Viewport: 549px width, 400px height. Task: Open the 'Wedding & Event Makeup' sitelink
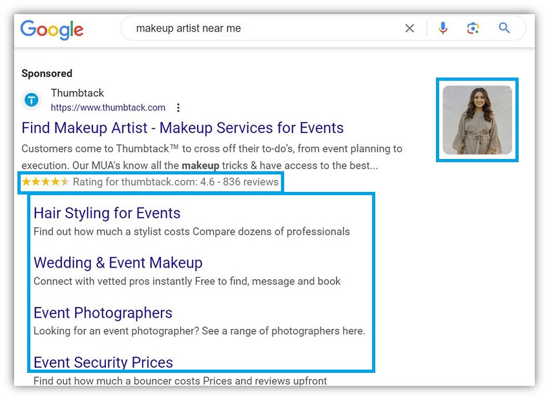pyautogui.click(x=118, y=263)
